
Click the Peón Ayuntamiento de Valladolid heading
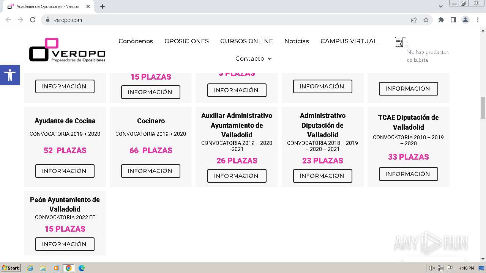[65, 204]
